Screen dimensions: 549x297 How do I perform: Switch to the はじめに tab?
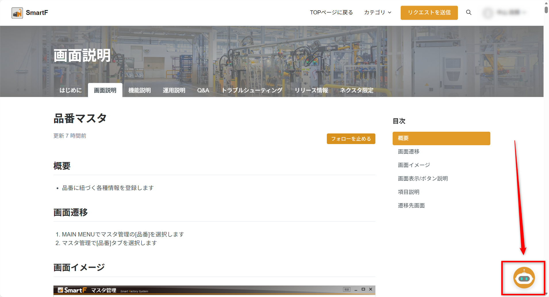pyautogui.click(x=70, y=90)
